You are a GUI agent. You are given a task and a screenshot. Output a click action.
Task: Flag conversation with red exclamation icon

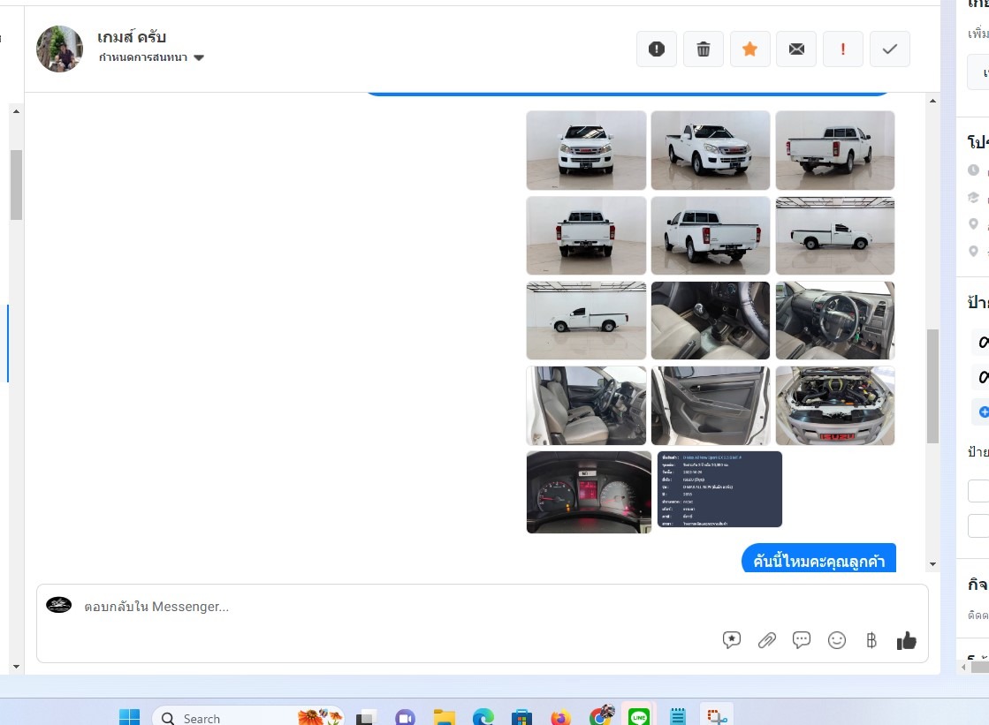[x=843, y=49]
